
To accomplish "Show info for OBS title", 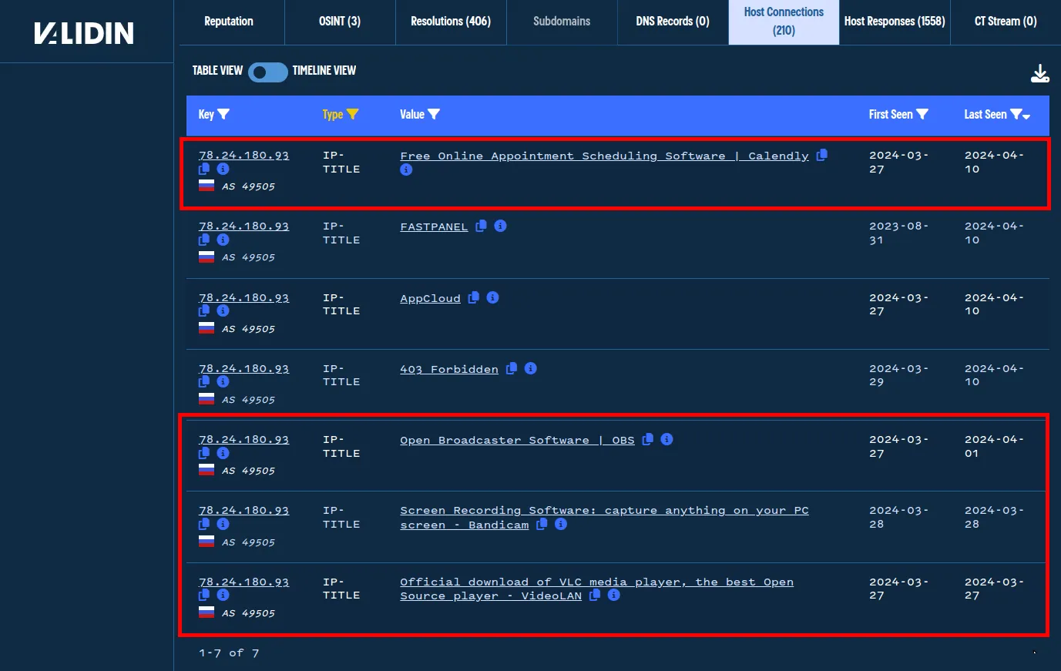I will pos(667,439).
